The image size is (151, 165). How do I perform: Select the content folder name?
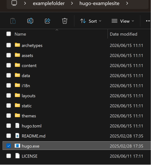click(29, 66)
